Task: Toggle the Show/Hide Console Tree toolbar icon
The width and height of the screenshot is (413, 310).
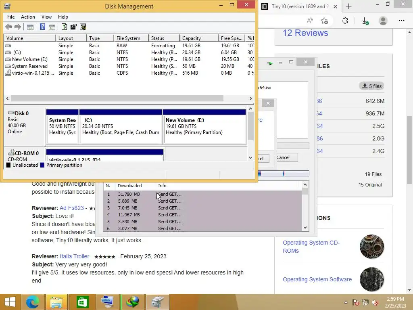Action: click(30, 27)
